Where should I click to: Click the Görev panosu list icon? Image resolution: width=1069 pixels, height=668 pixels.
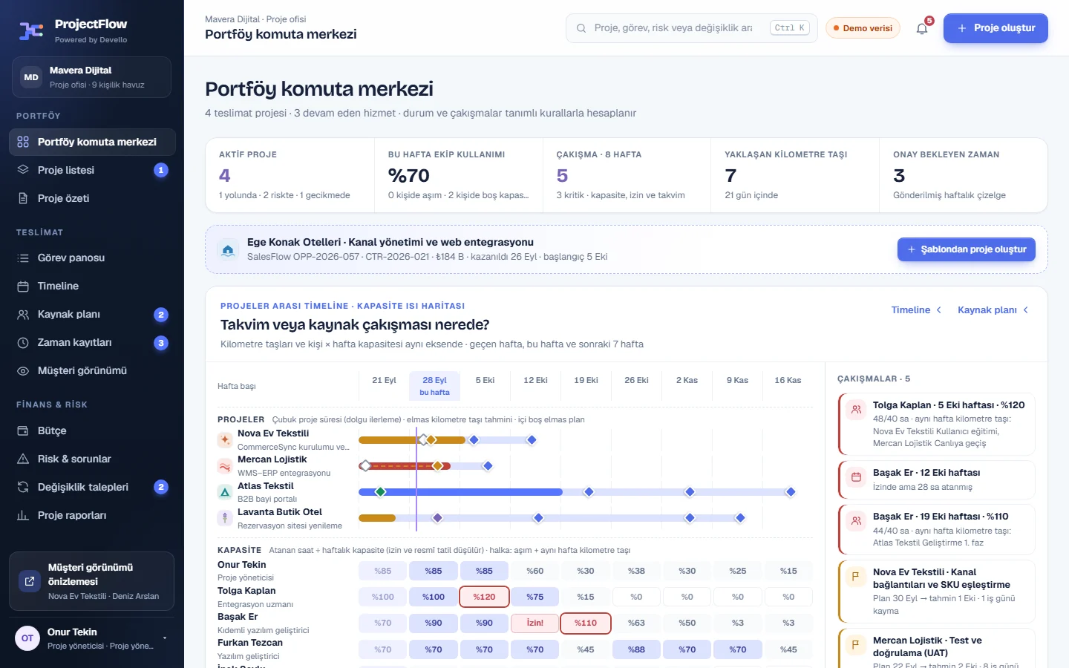click(x=23, y=258)
